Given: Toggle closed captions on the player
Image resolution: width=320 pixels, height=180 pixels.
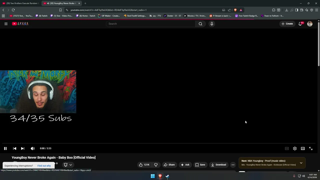Looking at the screenshot, I should pyautogui.click(x=287, y=148).
